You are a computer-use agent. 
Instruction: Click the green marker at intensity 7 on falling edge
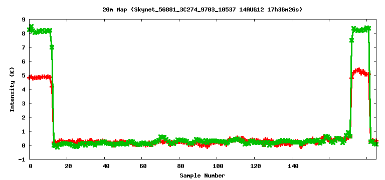(52, 47)
